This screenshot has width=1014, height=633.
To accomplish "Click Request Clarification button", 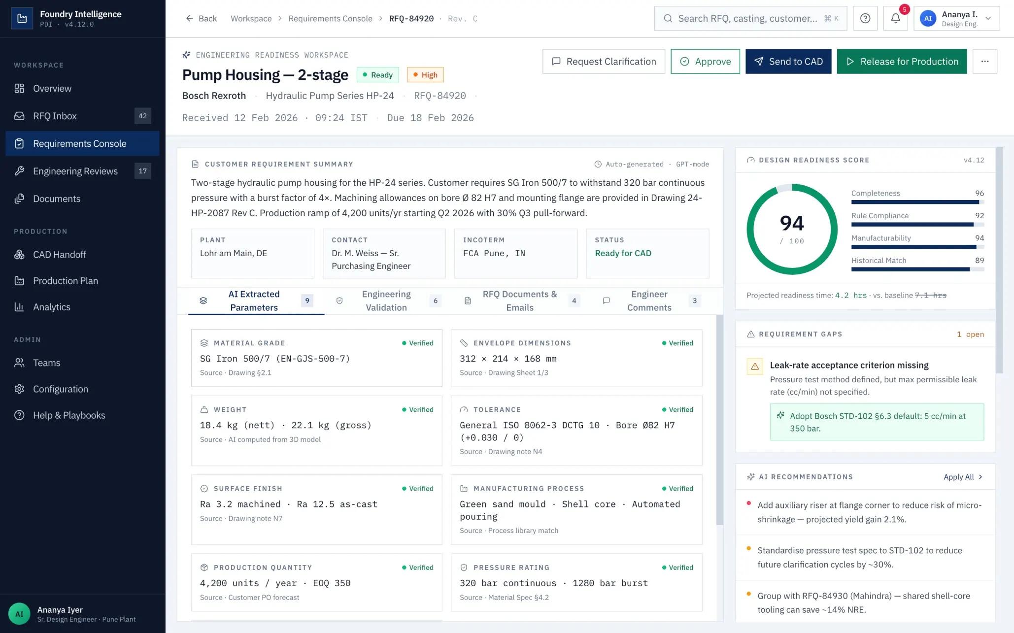I will click(x=604, y=62).
